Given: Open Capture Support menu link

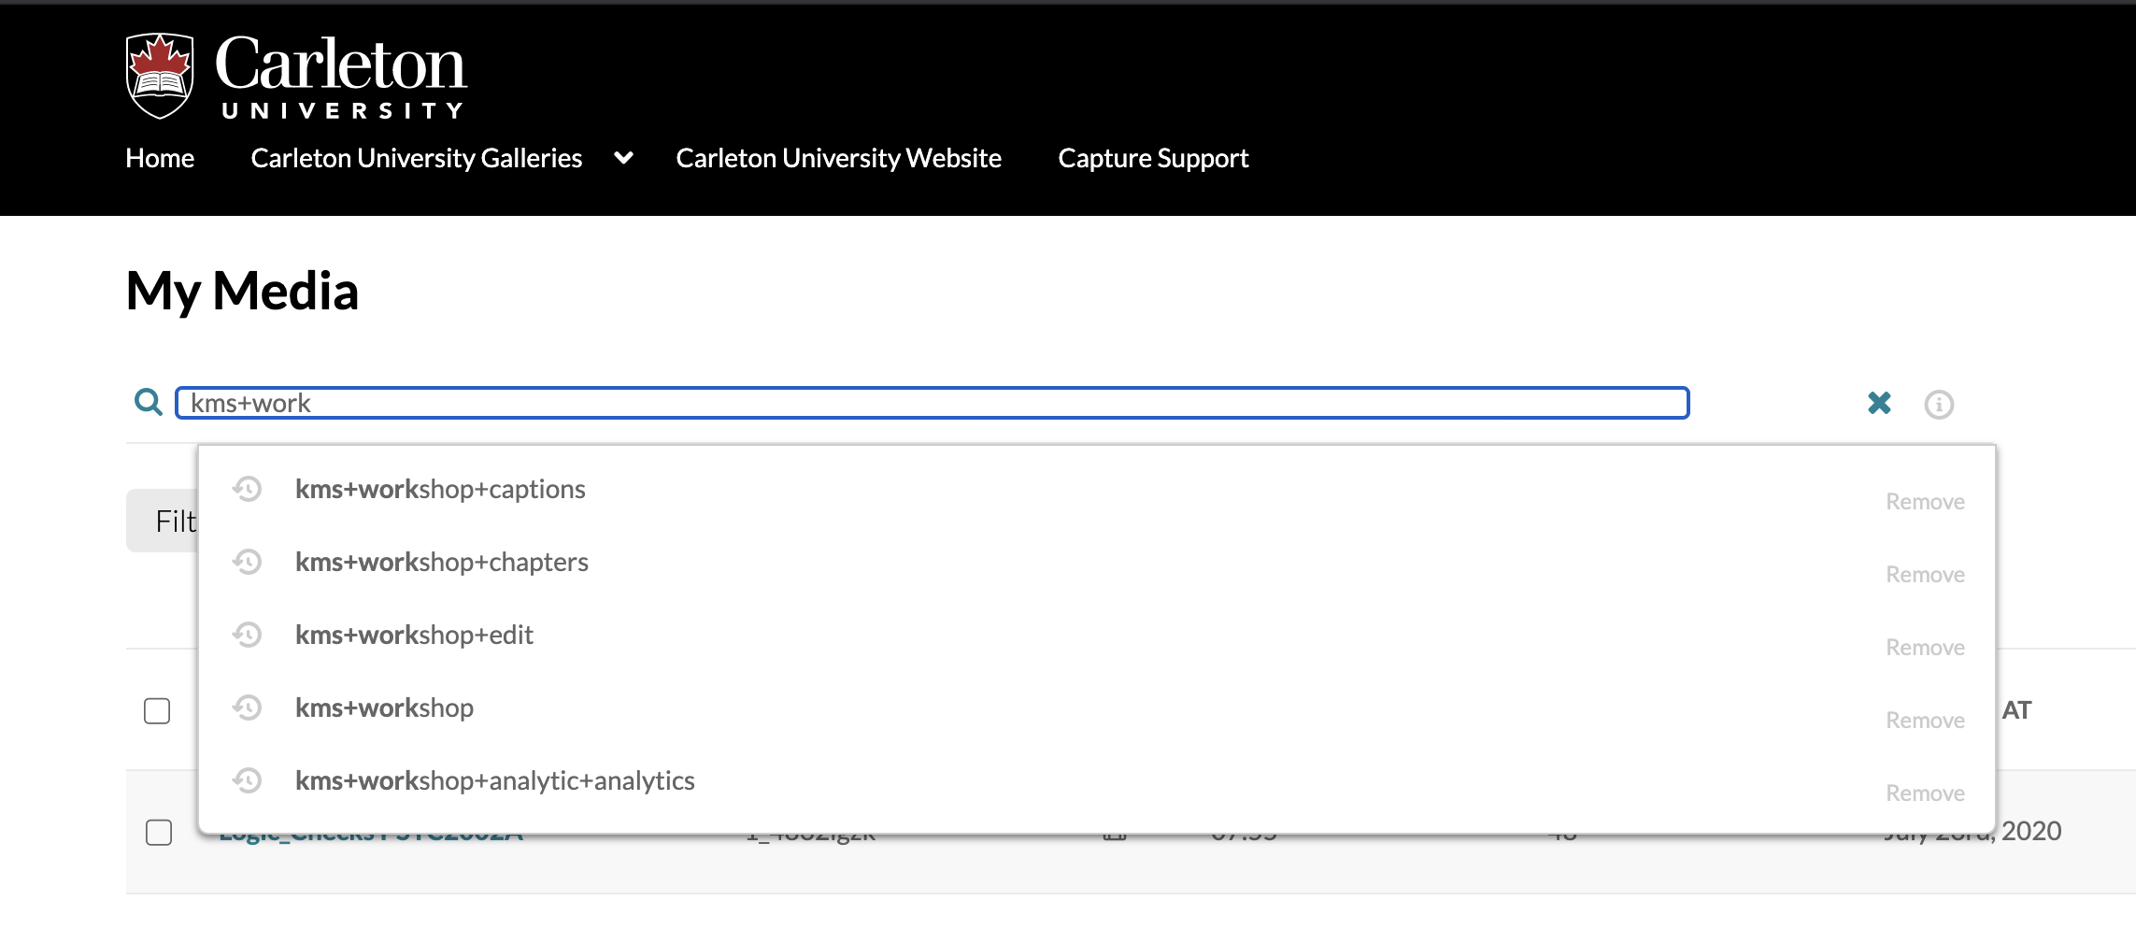Looking at the screenshot, I should tap(1152, 158).
